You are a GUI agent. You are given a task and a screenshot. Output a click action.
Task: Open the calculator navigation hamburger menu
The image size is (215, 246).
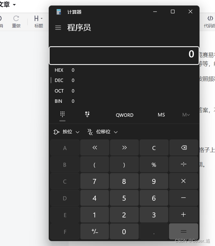click(58, 28)
